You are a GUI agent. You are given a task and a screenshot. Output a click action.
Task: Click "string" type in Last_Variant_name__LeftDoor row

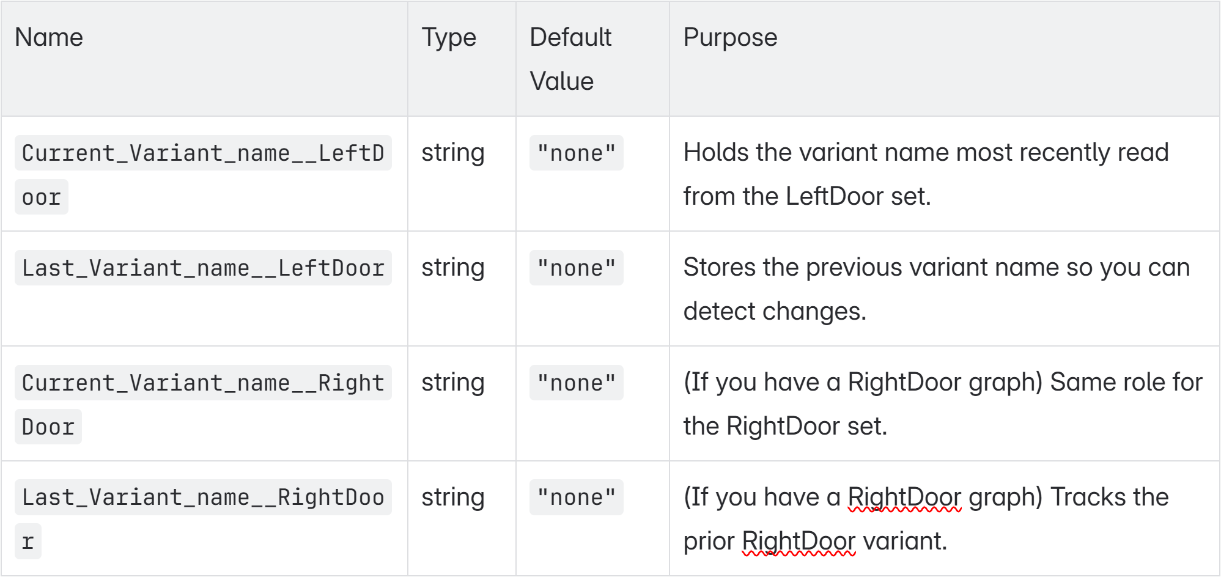tap(452, 268)
